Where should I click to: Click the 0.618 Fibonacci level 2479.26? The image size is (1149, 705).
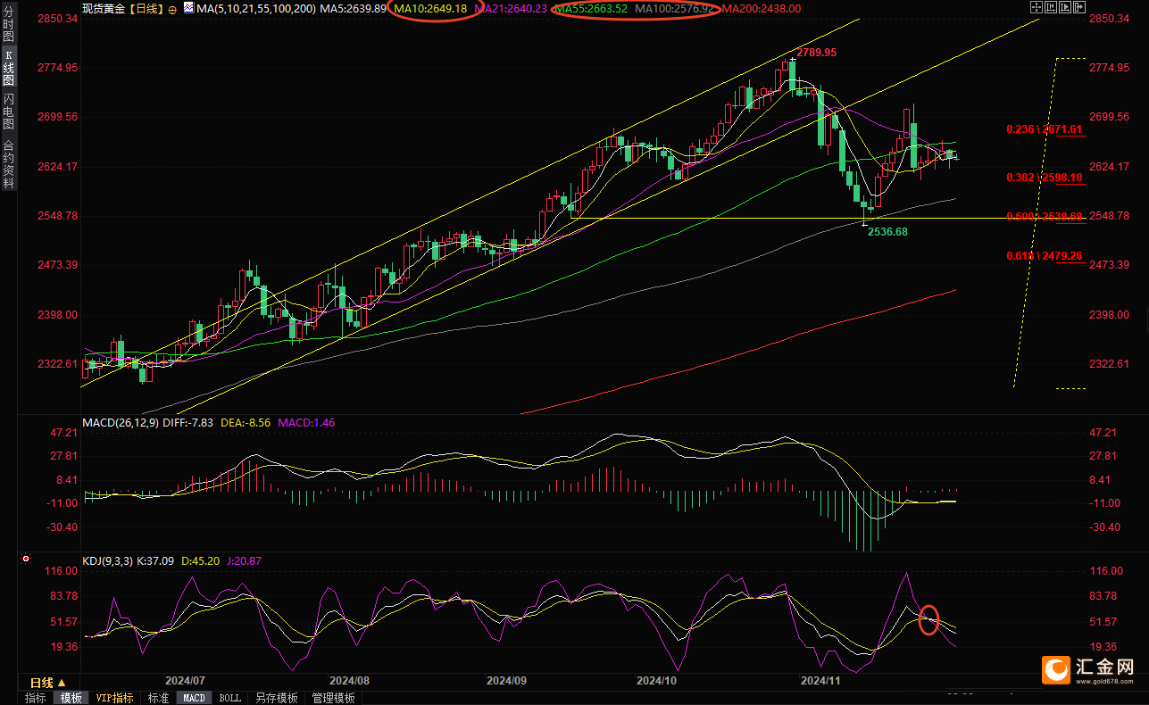(x=1044, y=256)
